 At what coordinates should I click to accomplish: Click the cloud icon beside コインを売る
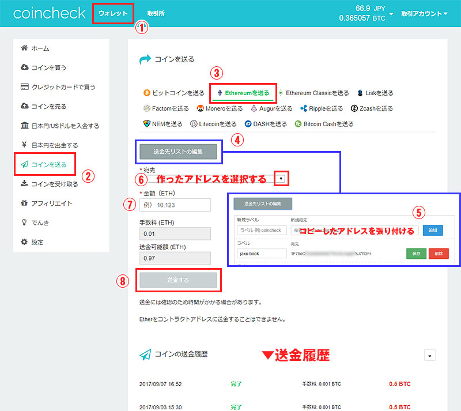point(24,106)
